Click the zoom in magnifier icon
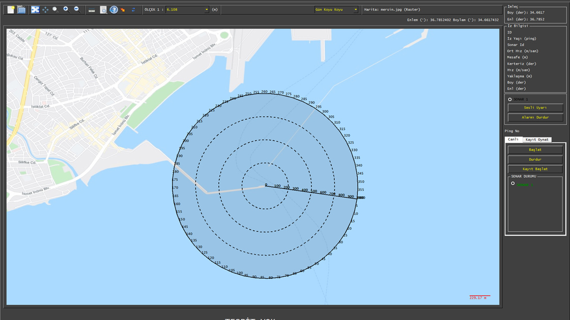Viewport: 570px width, 320px height. pyautogui.click(x=66, y=10)
